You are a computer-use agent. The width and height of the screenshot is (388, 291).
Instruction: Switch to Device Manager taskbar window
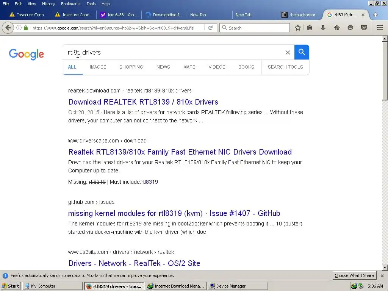tap(238, 286)
